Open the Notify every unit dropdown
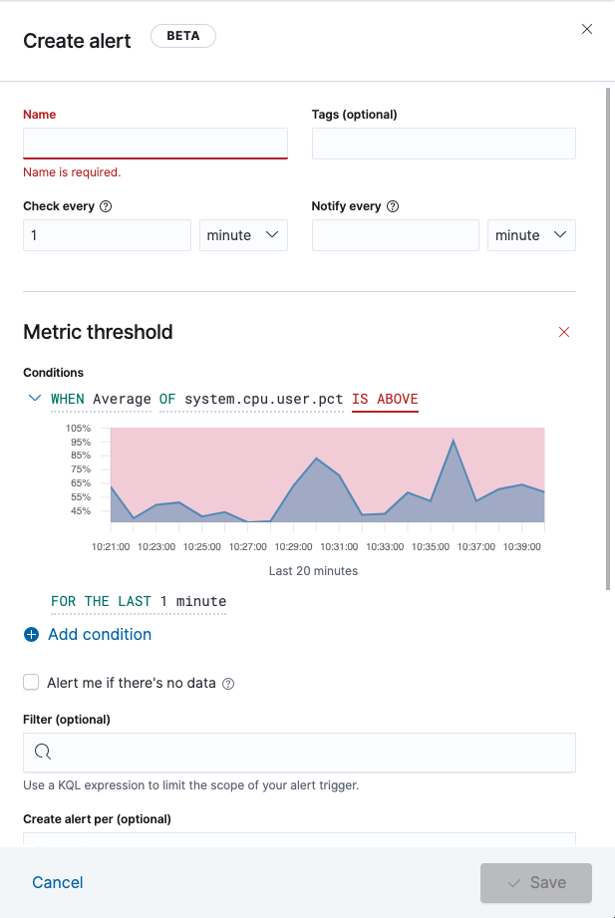This screenshot has height=918, width=615. 531,234
